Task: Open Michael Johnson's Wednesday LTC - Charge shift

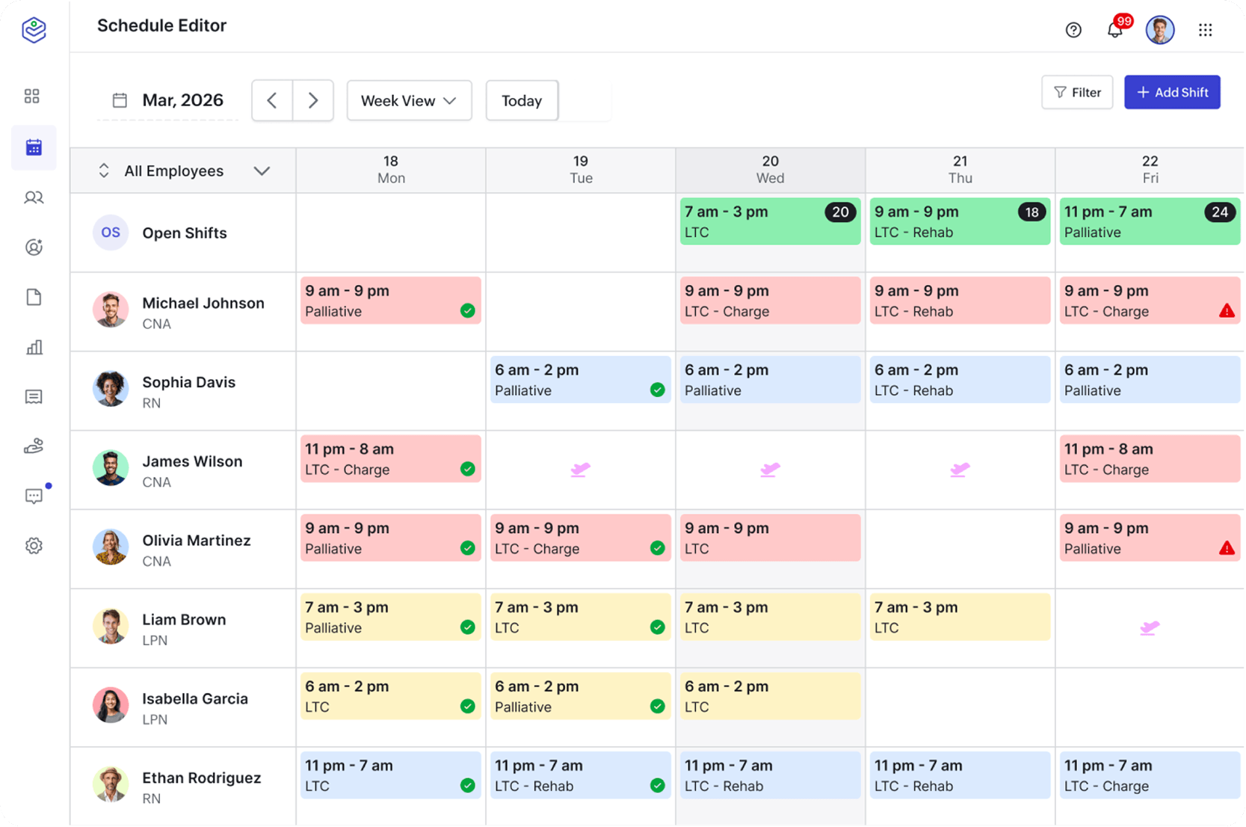Action: point(771,301)
